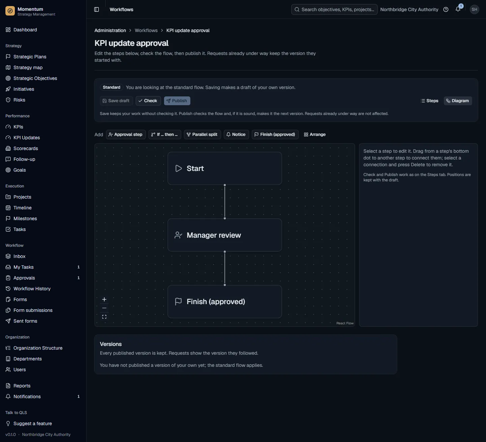The image size is (486, 442).
Task: Open Risks in sidebar
Action: tap(43, 100)
